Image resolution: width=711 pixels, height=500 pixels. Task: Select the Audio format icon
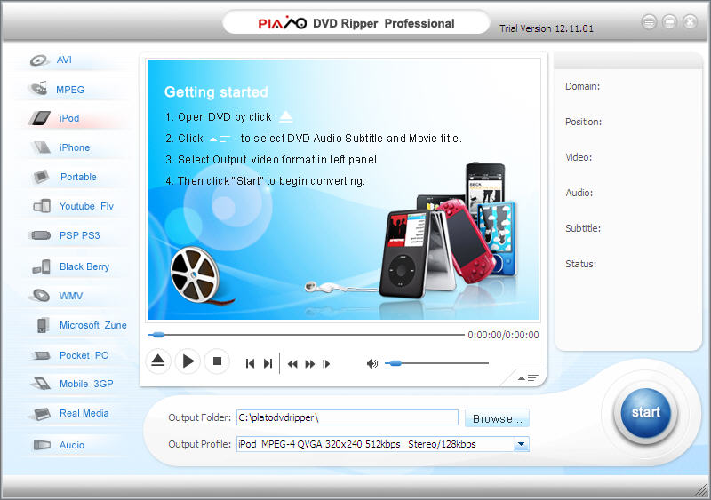click(x=42, y=445)
